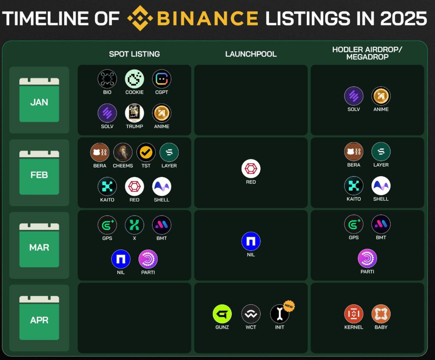
Task: Open the TST token icon
Action: click(x=146, y=152)
